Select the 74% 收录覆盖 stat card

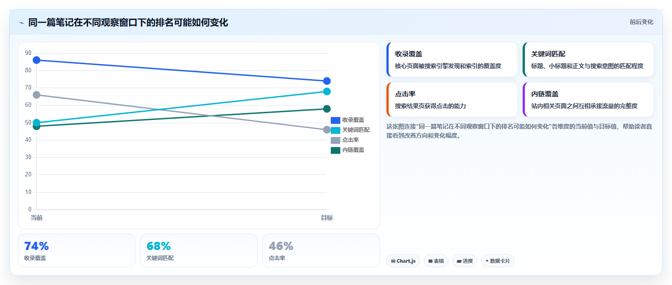[x=76, y=250]
